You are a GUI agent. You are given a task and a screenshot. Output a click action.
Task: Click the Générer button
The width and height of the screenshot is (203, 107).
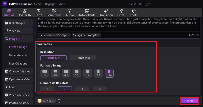coord(190,101)
